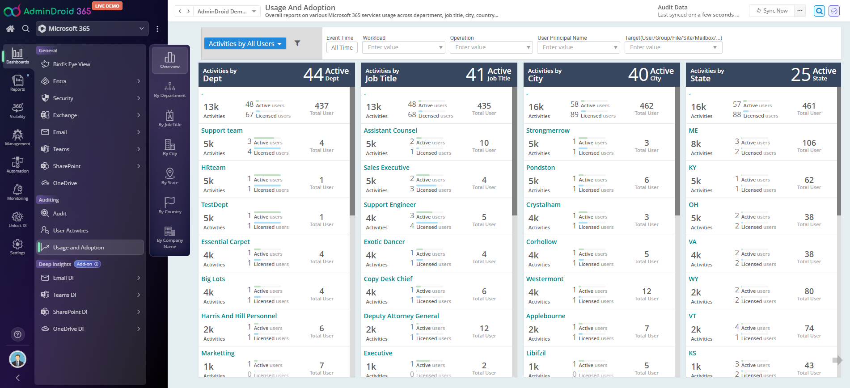Select the By Country view
850x388 pixels.
click(x=170, y=206)
